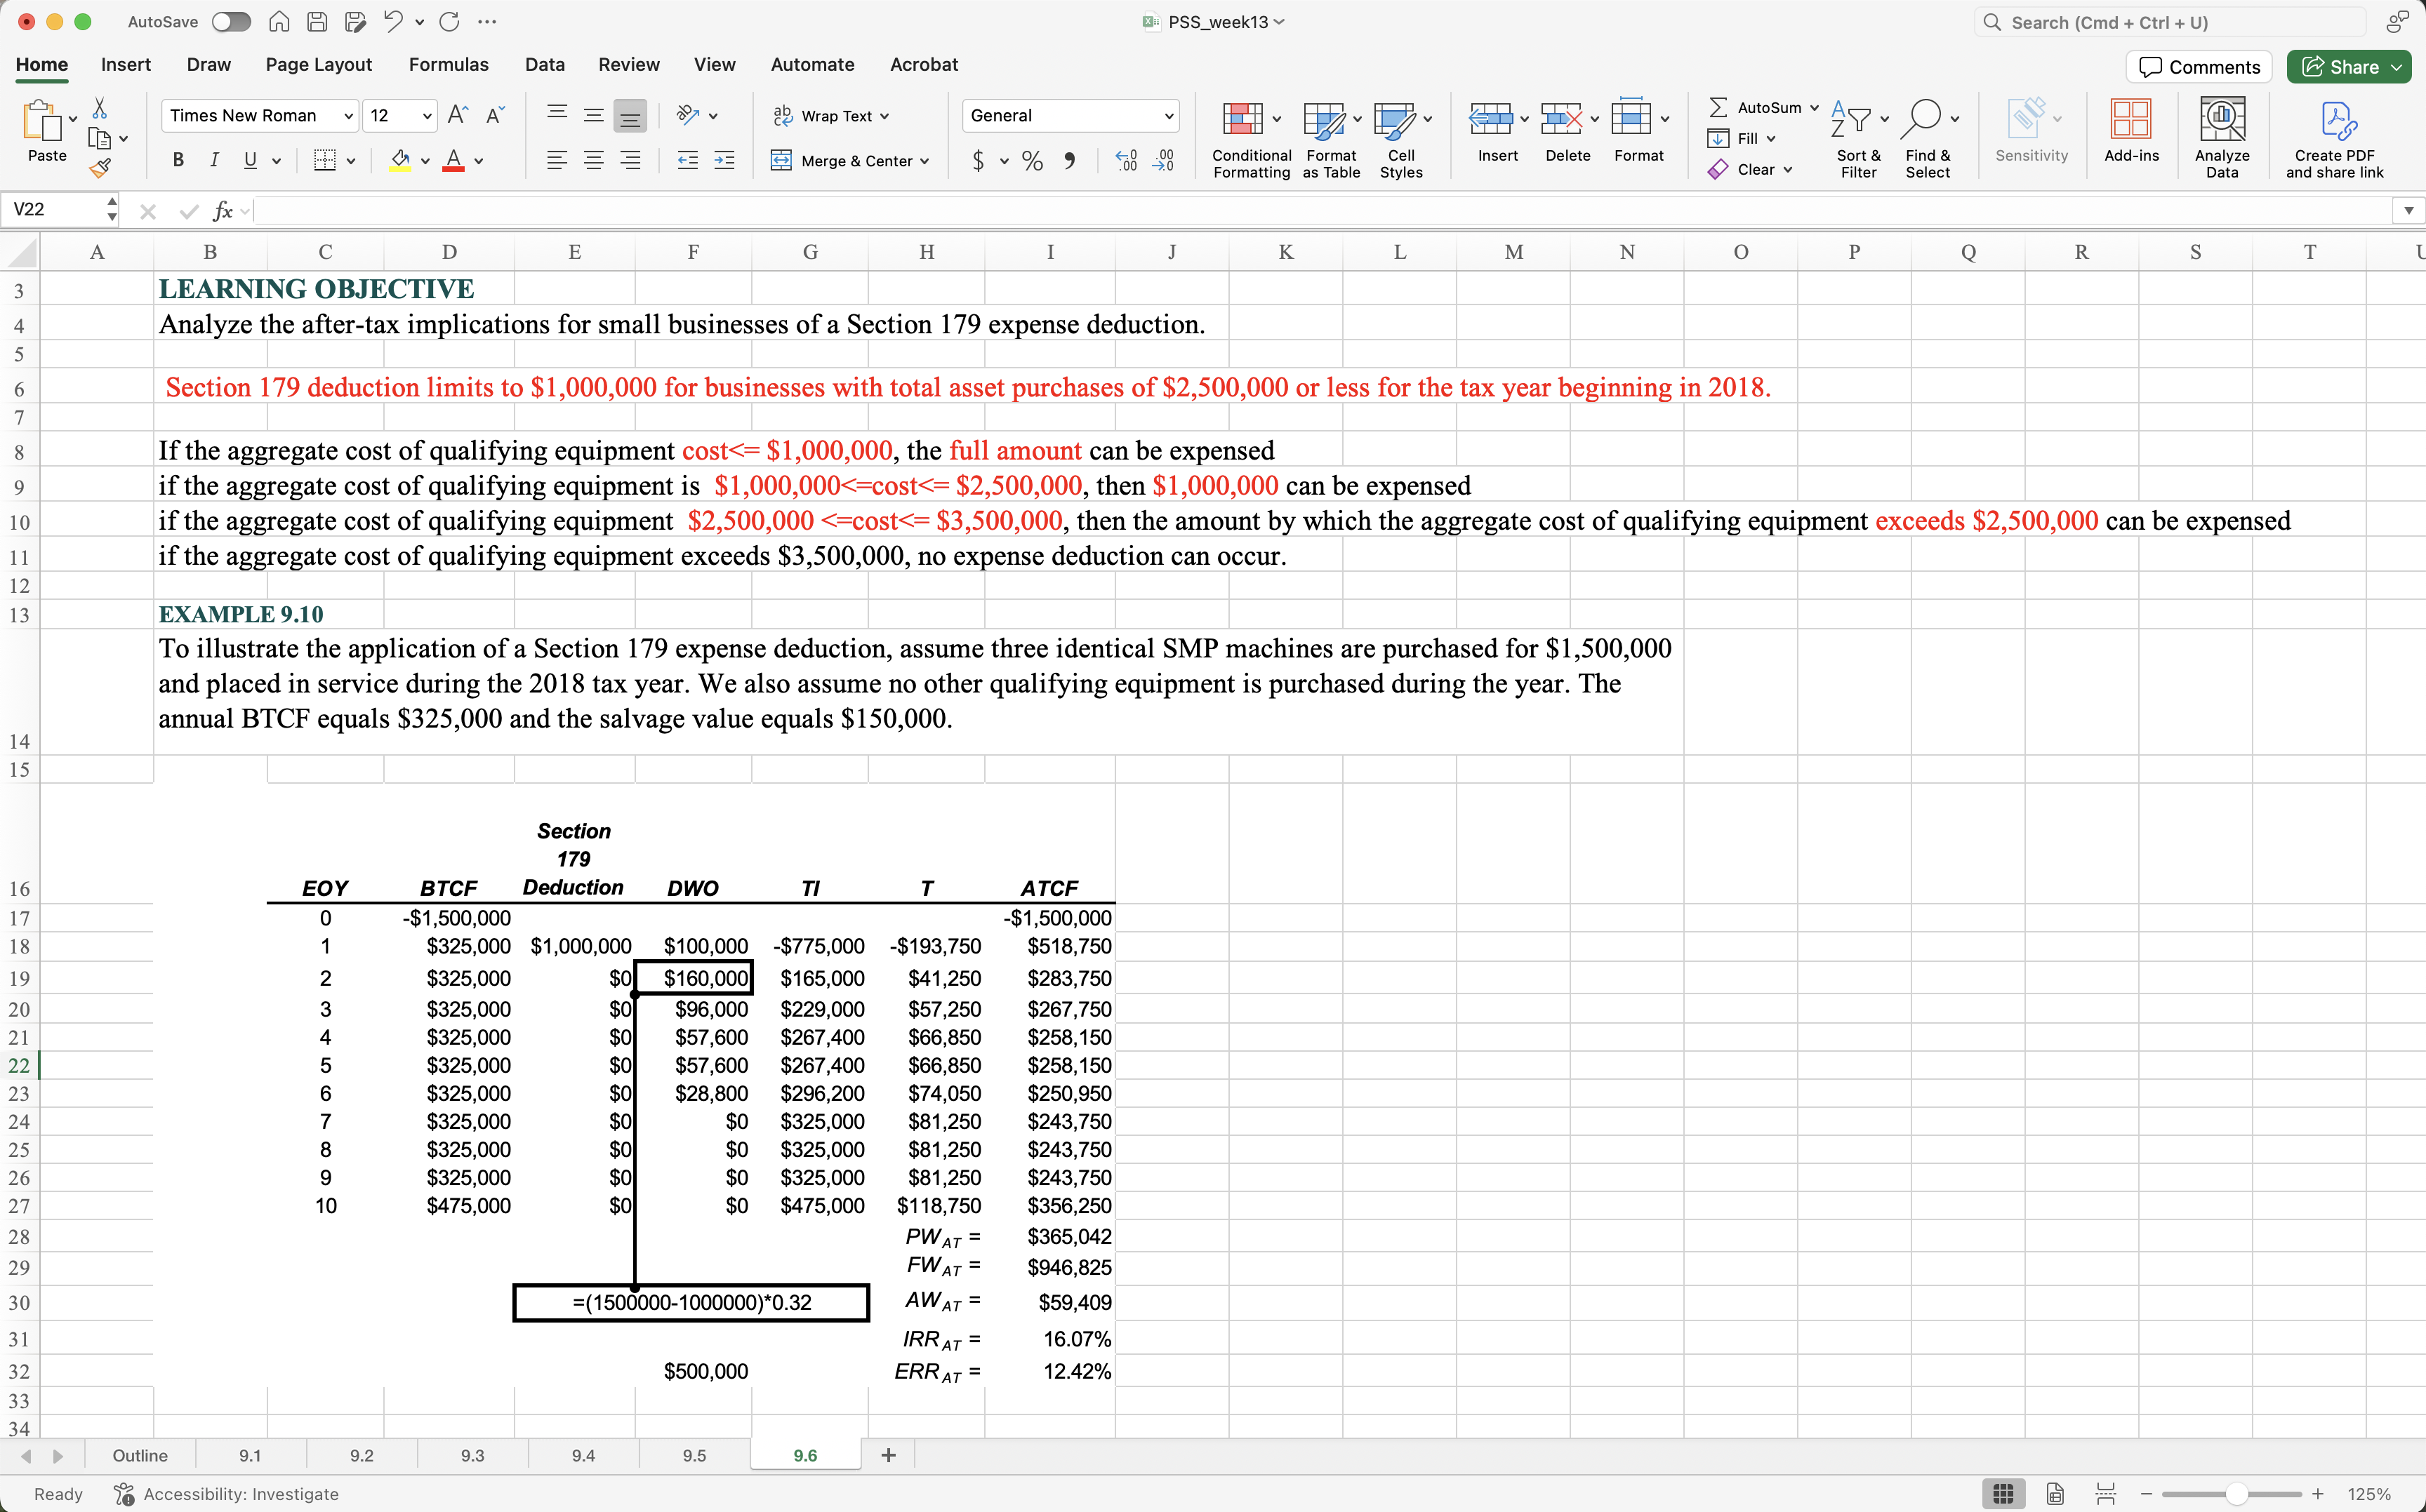This screenshot has height=1512, width=2426.
Task: Click the Comments button
Action: 2199,66
